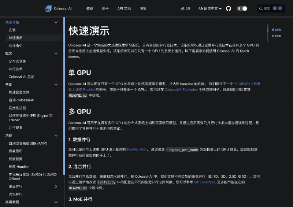Open the 简体中文 language dropdown
The width and height of the screenshot is (293, 207).
[x=210, y=8]
